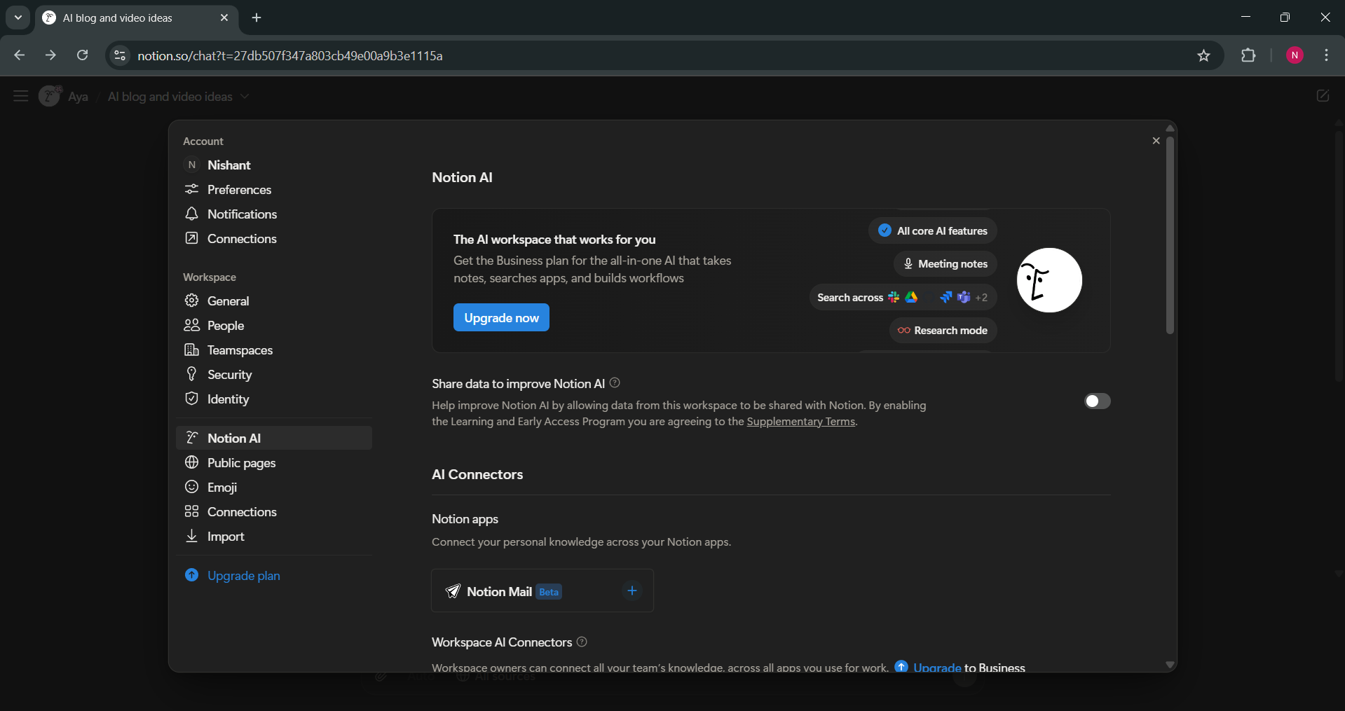Viewport: 1345px width, 711px height.
Task: Click the address bar URL
Action: (x=290, y=56)
